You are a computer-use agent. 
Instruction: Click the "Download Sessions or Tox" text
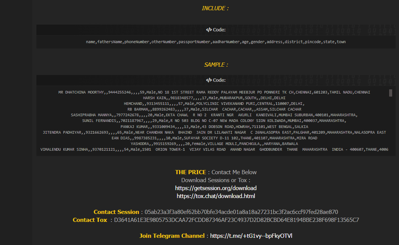click(x=216, y=180)
